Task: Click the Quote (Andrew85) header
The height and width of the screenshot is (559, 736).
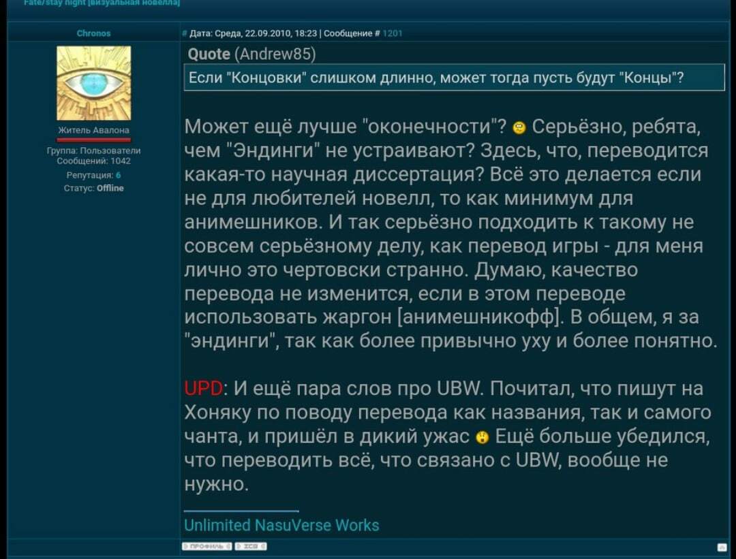Action: tap(251, 54)
